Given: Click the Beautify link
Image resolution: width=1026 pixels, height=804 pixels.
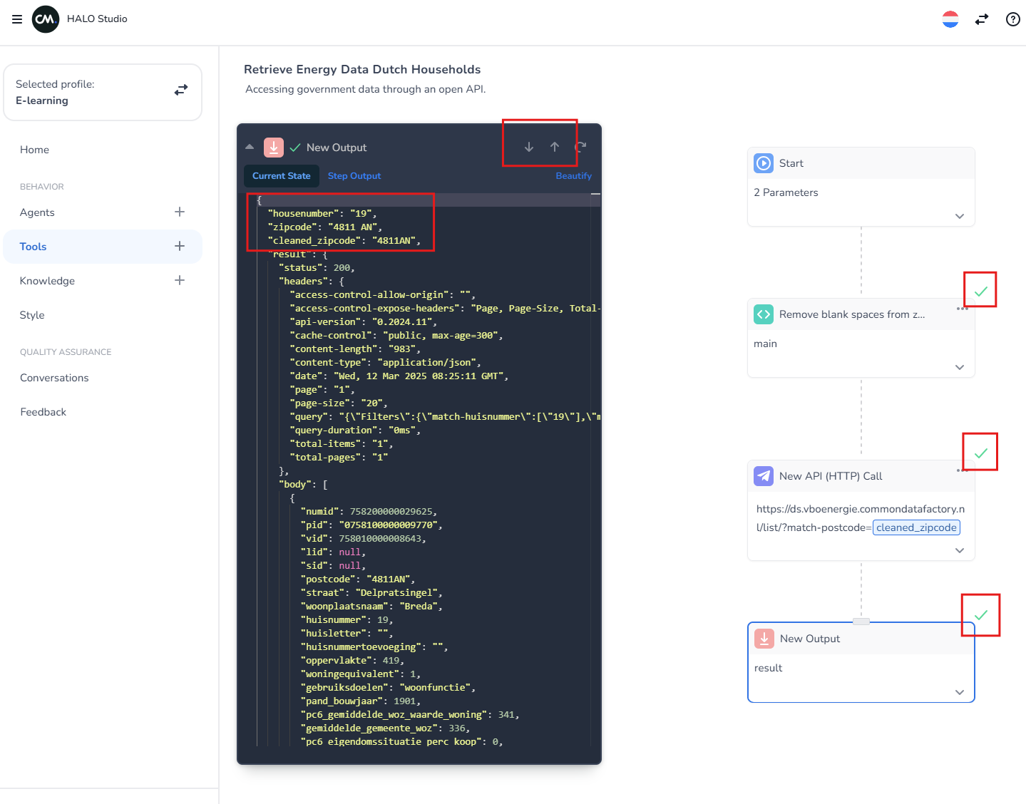Looking at the screenshot, I should pos(573,176).
